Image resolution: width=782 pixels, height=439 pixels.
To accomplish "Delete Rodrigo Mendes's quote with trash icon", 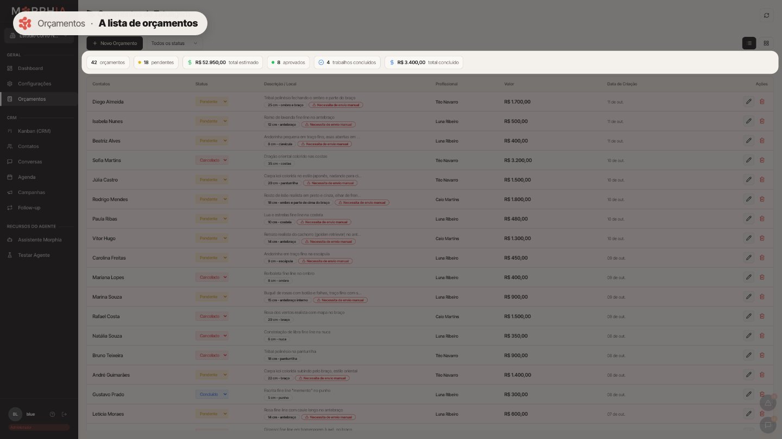I will click(762, 199).
